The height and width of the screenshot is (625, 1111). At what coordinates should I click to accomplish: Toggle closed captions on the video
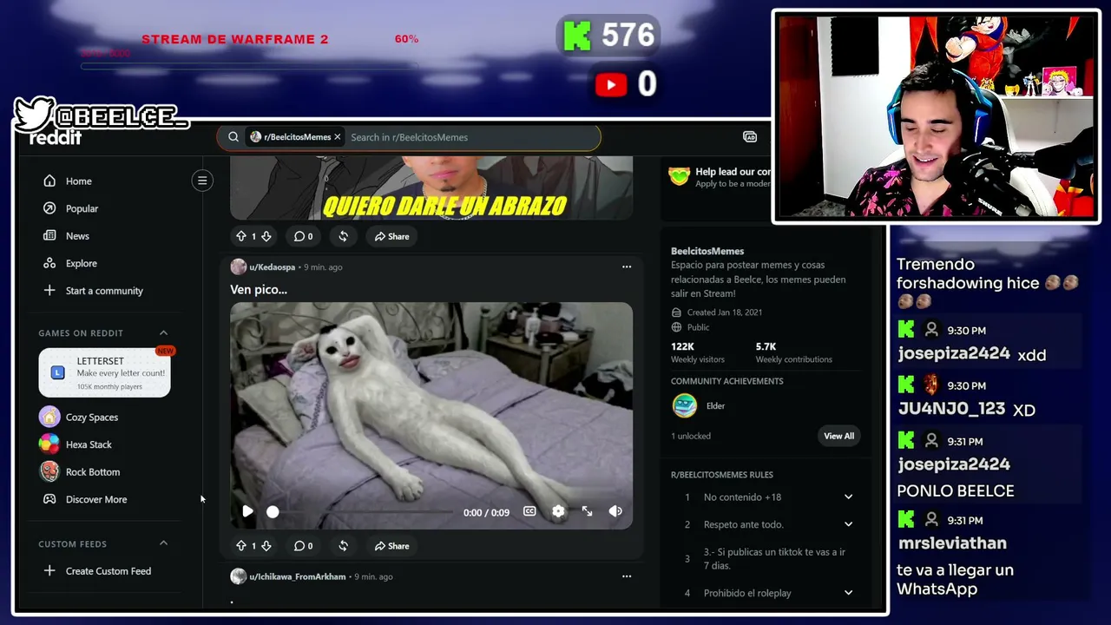pos(529,511)
